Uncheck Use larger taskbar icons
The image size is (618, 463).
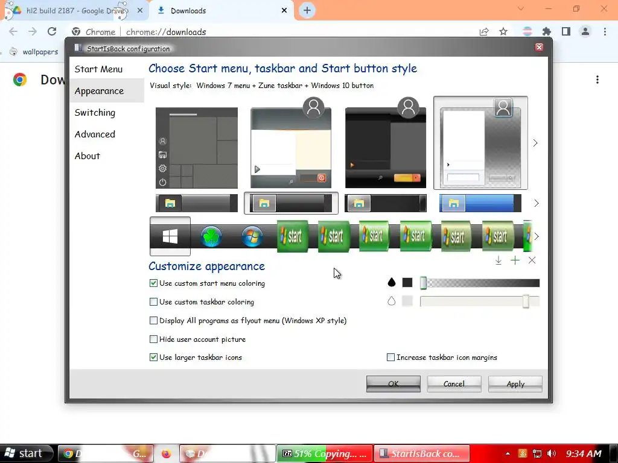point(153,357)
